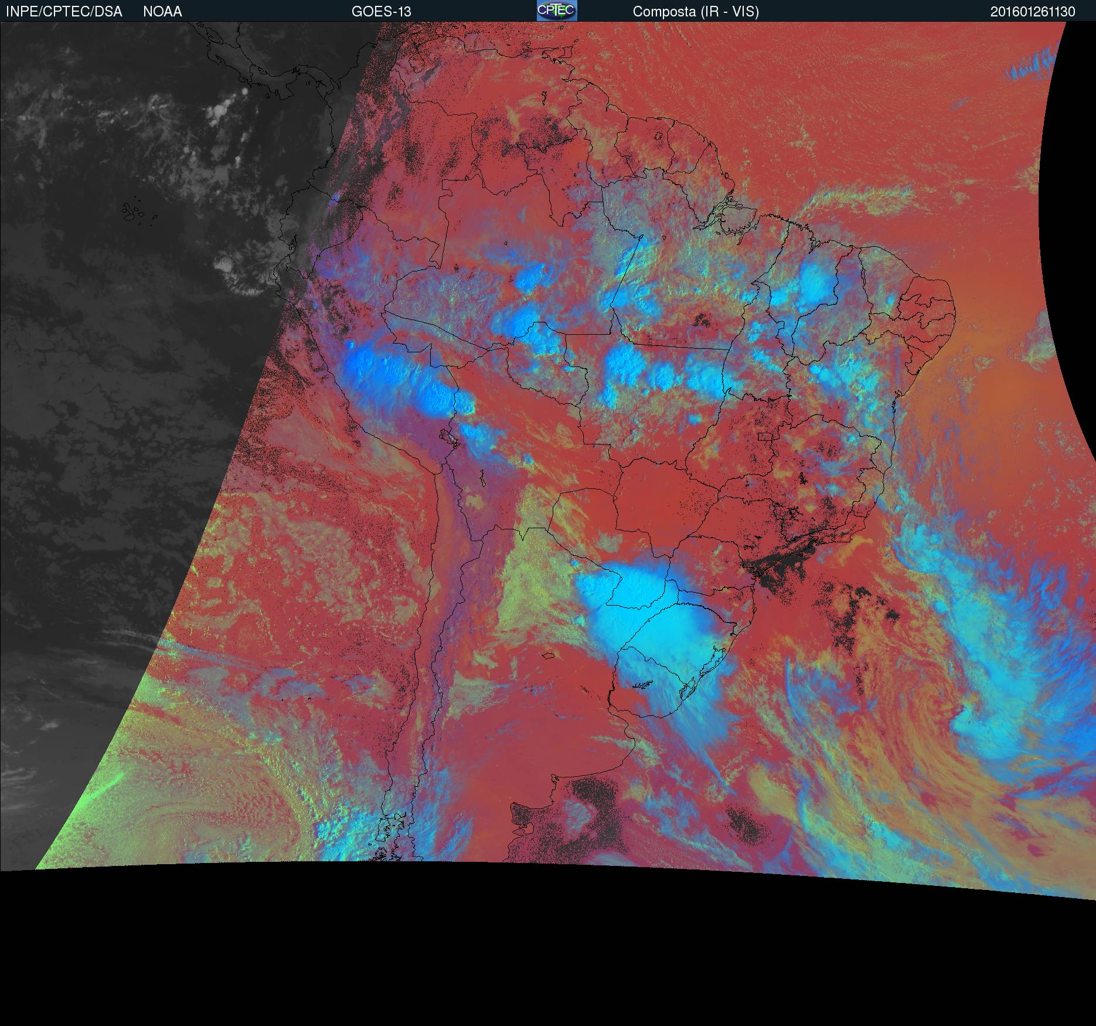Click the CPTEC logo in the header
1096x1026 pixels.
pos(557,11)
